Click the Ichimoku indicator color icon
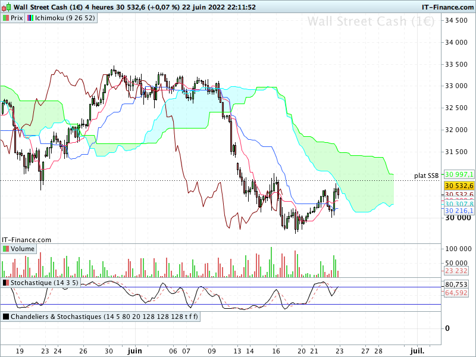Screen dimensions: 476x357 click(30, 18)
